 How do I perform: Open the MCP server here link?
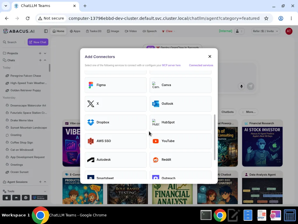(x=171, y=65)
